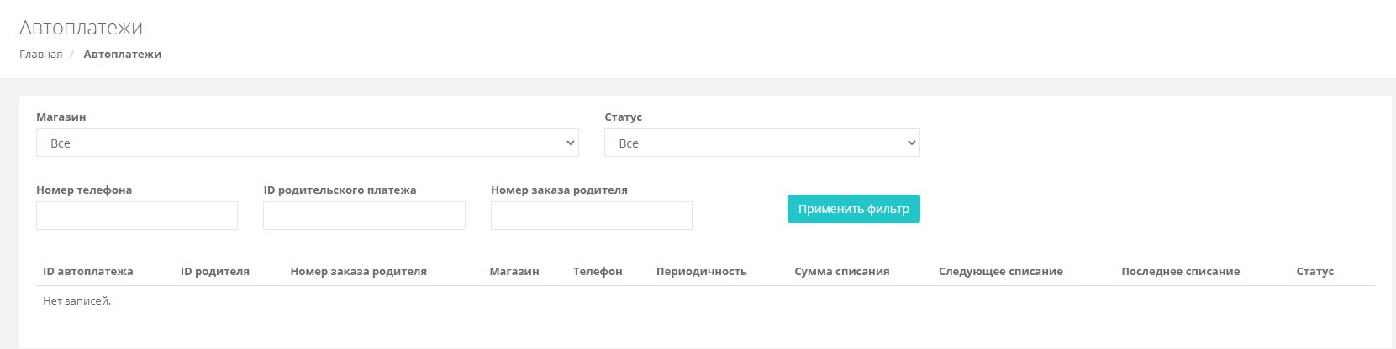1396x349 pixels.
Task: Click the Телефон column header
Action: point(598,272)
